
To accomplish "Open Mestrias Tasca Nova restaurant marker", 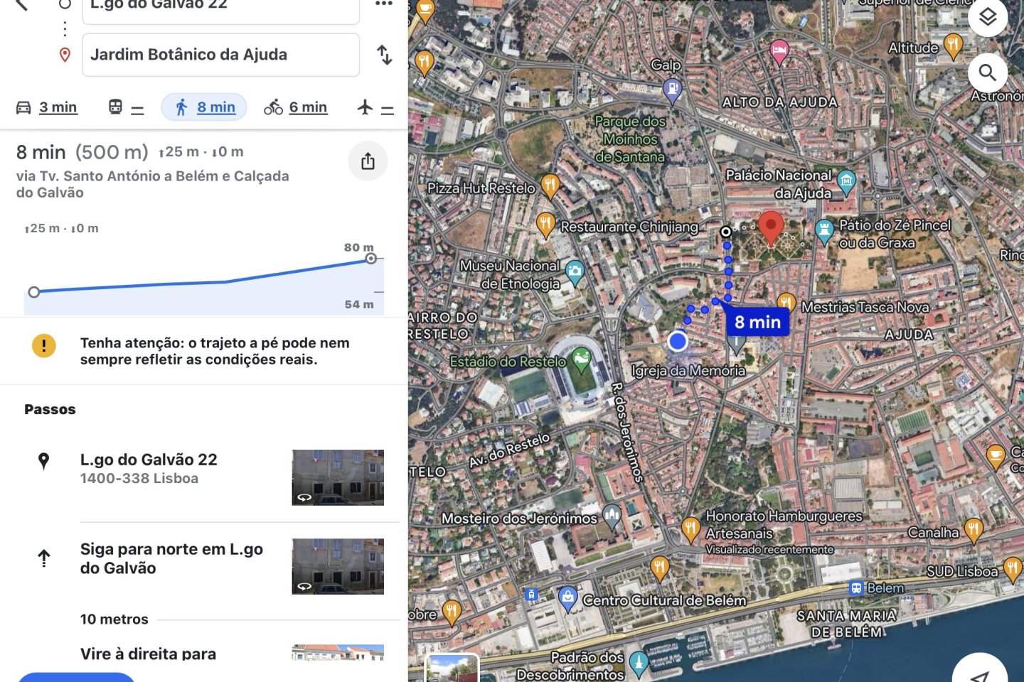I will pyautogui.click(x=786, y=303).
